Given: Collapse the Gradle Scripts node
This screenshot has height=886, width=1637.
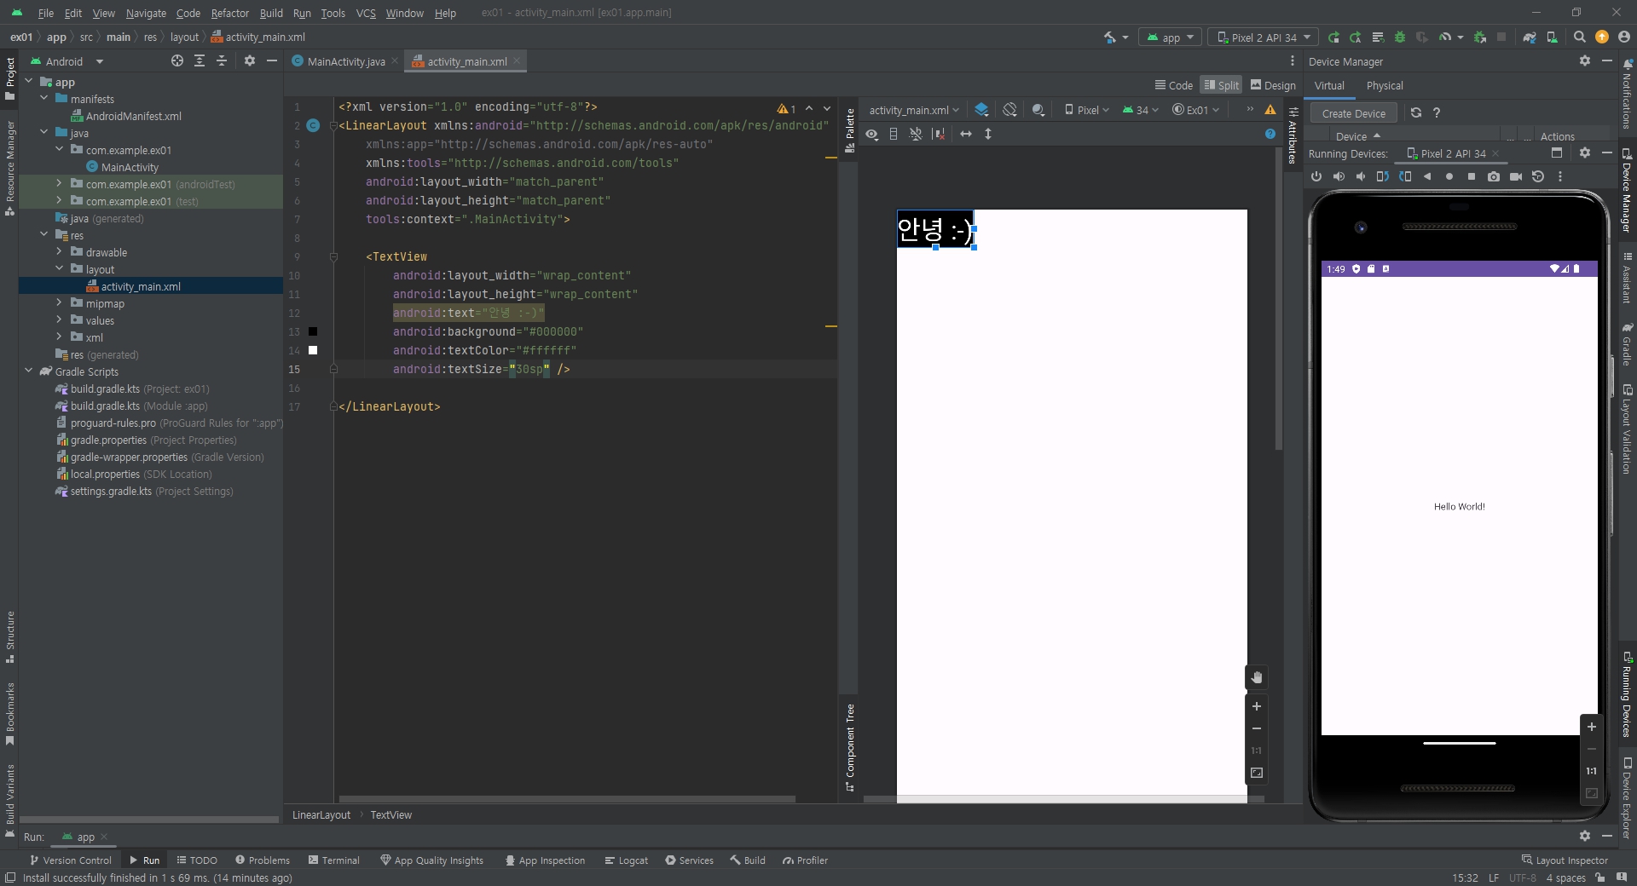Looking at the screenshot, I should pos(28,371).
